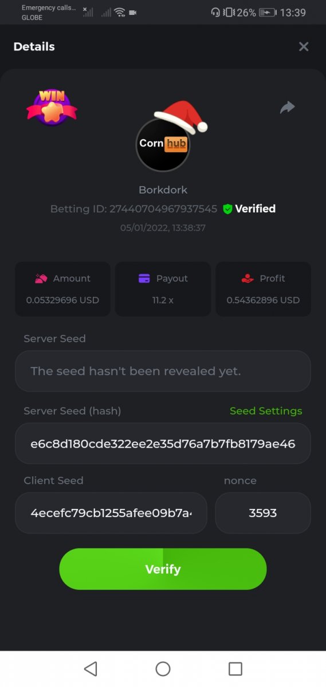
Task: Open Seed Settings link
Action: [266, 411]
